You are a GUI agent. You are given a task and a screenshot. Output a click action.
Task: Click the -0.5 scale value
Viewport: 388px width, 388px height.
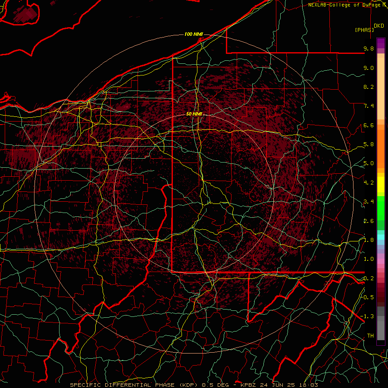368,297
